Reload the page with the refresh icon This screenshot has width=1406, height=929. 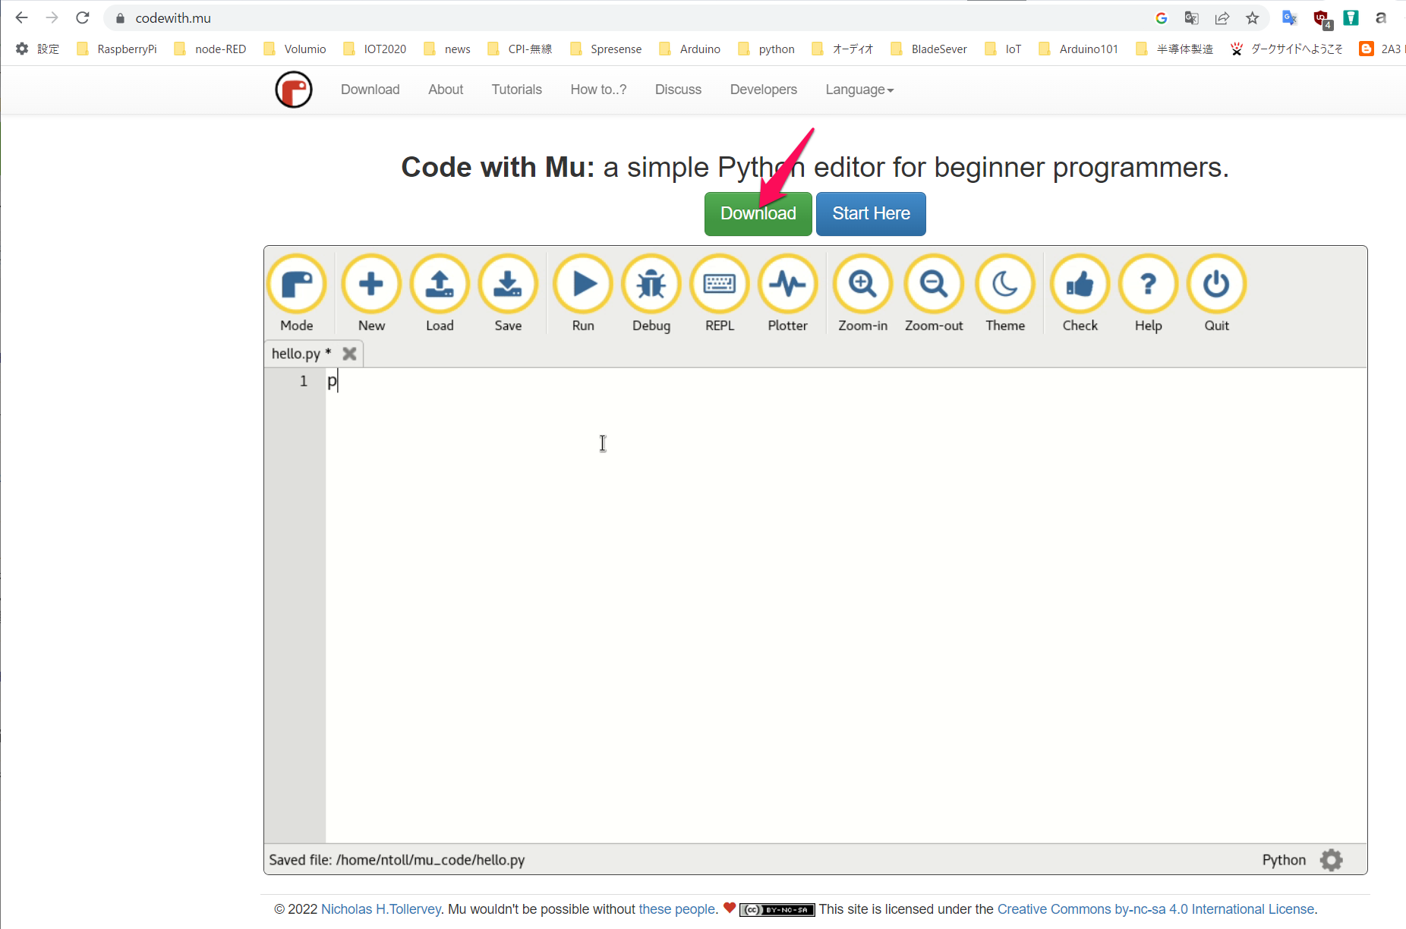coord(83,17)
